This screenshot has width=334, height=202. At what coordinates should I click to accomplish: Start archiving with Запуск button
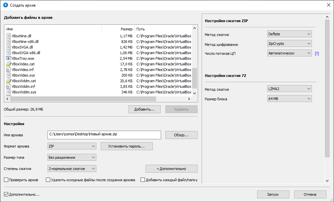pyautogui.click(x=273, y=194)
